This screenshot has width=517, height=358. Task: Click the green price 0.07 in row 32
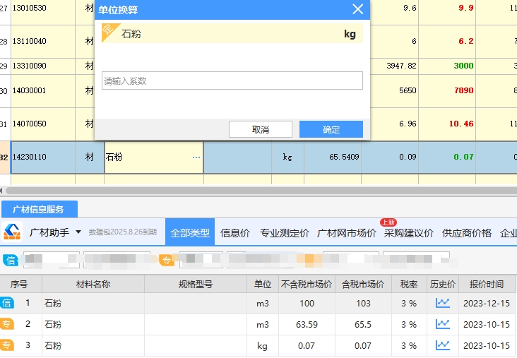click(463, 157)
